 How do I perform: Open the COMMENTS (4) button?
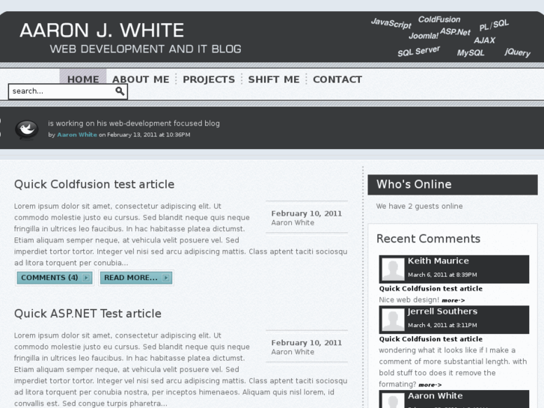[55, 278]
